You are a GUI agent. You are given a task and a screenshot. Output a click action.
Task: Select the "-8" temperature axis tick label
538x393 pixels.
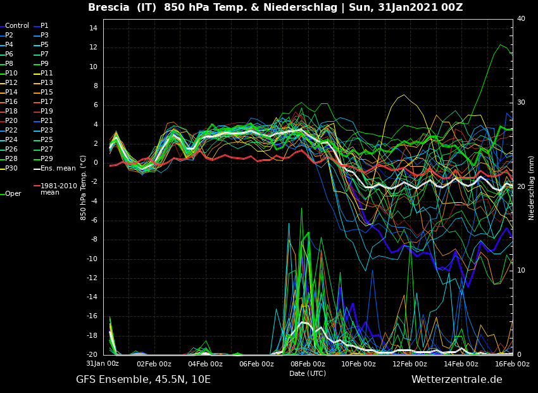pos(94,240)
